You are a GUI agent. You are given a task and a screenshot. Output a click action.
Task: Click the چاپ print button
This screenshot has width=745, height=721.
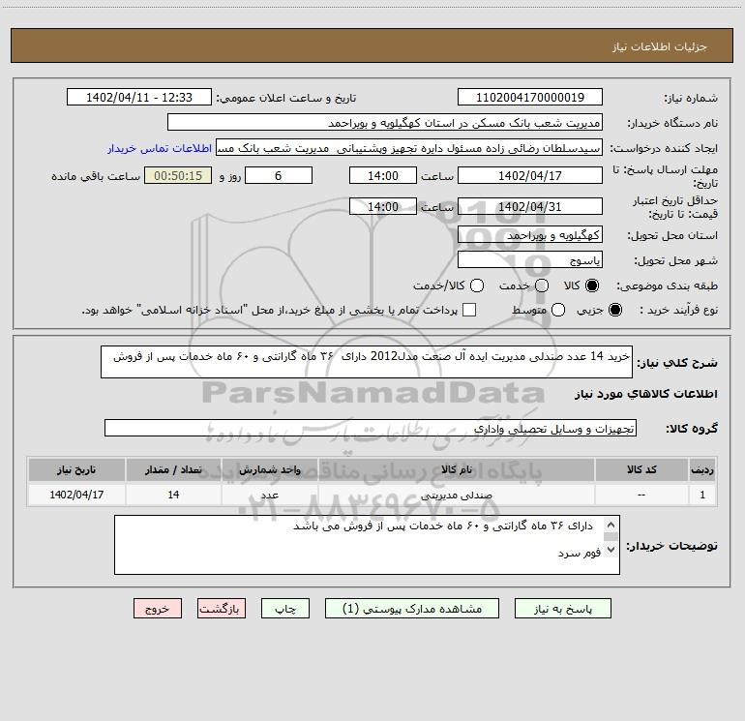(x=285, y=609)
